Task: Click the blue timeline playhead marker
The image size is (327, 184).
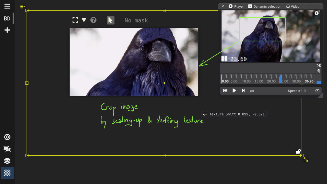Action: tap(281, 79)
